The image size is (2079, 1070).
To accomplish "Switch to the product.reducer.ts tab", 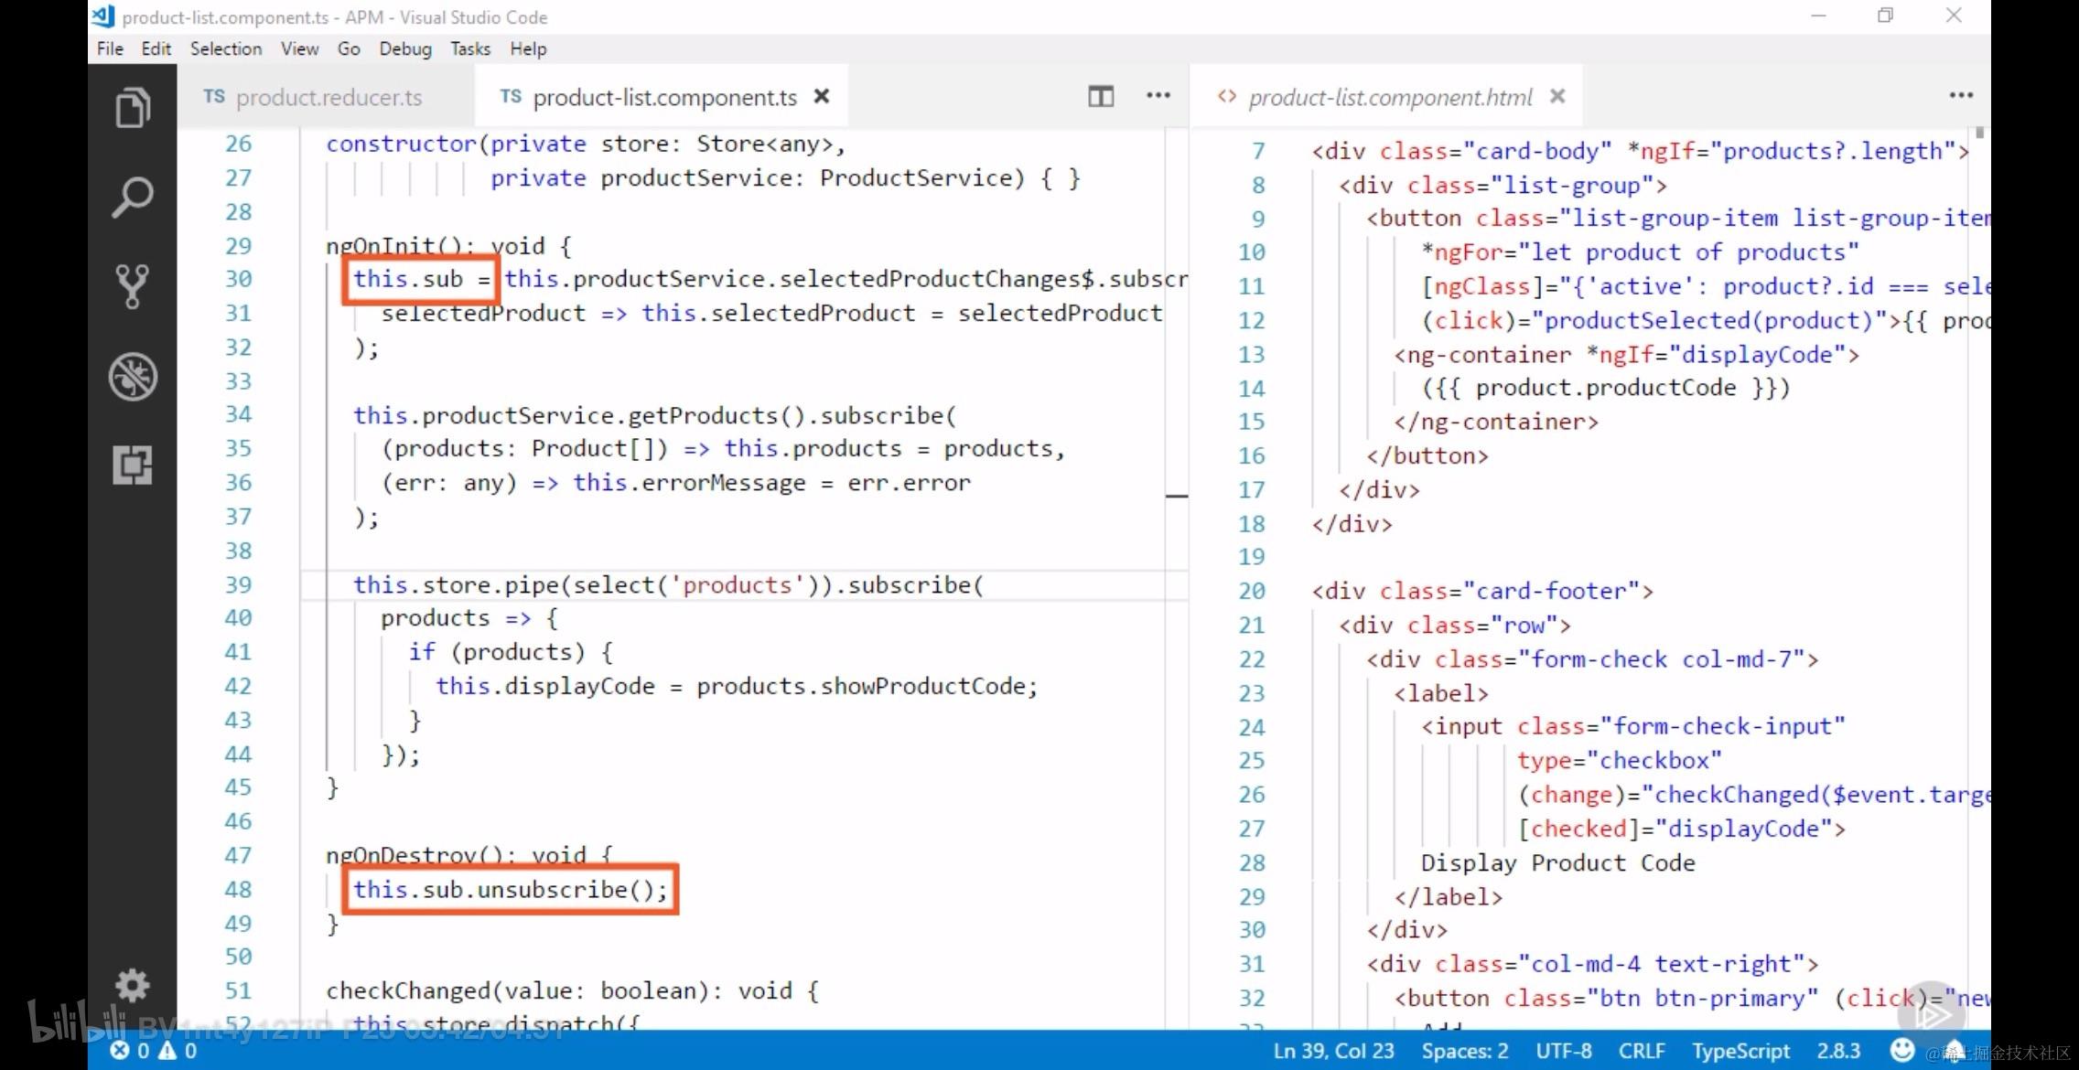I will pyautogui.click(x=316, y=97).
